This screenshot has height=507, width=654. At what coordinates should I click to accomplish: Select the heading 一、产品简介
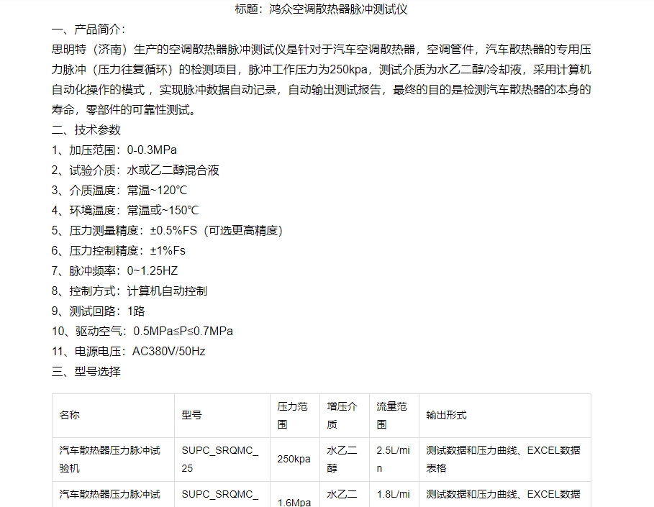88,29
